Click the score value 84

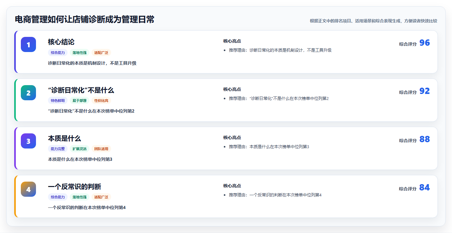(x=425, y=188)
